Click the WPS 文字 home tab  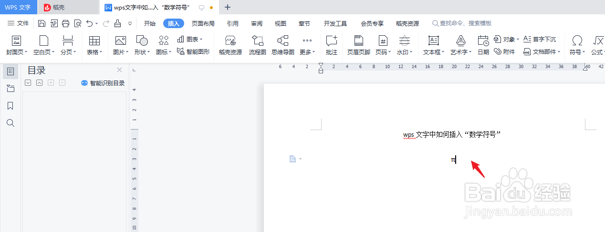point(18,7)
